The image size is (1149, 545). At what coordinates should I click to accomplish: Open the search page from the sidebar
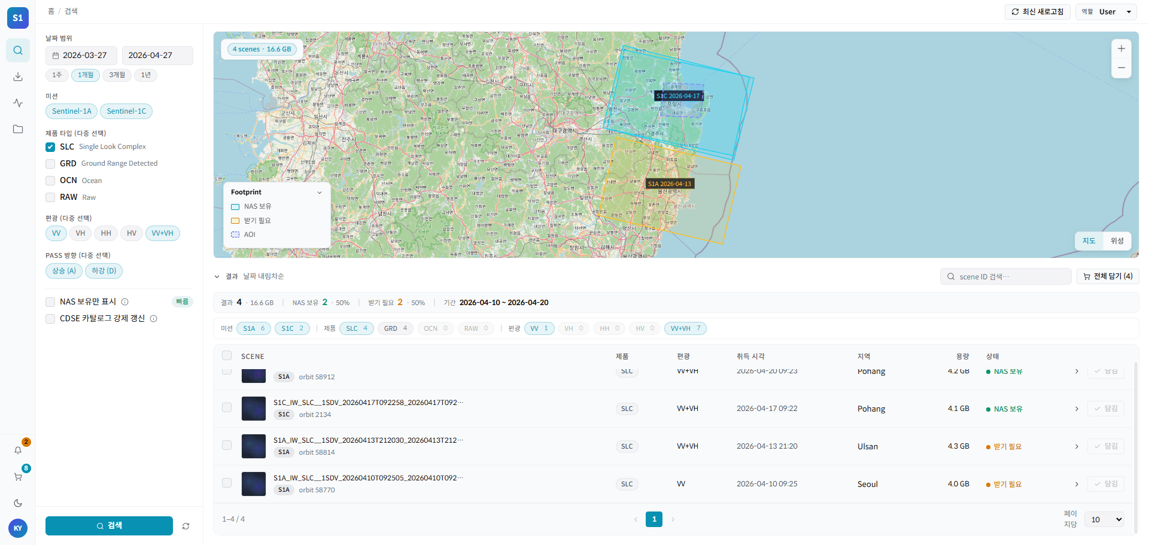[18, 50]
